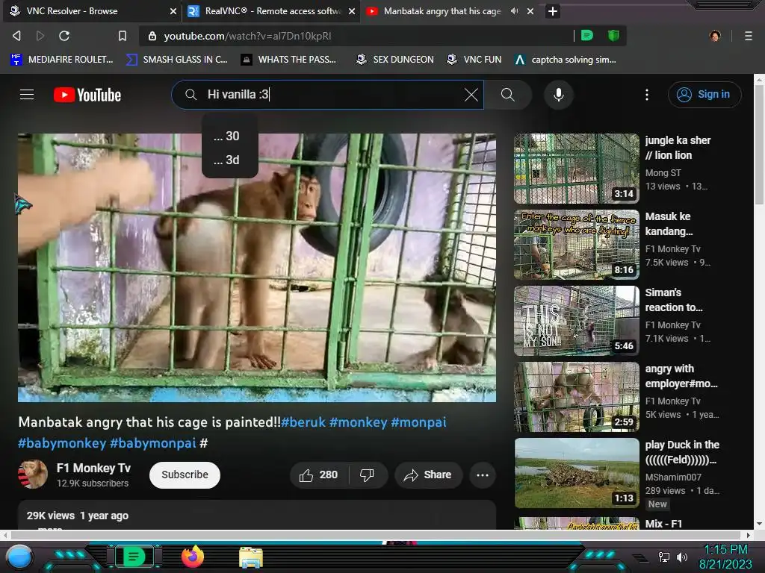This screenshot has height=573, width=765.
Task: Click the taskbar clock 1:15 PM
Action: (x=725, y=550)
